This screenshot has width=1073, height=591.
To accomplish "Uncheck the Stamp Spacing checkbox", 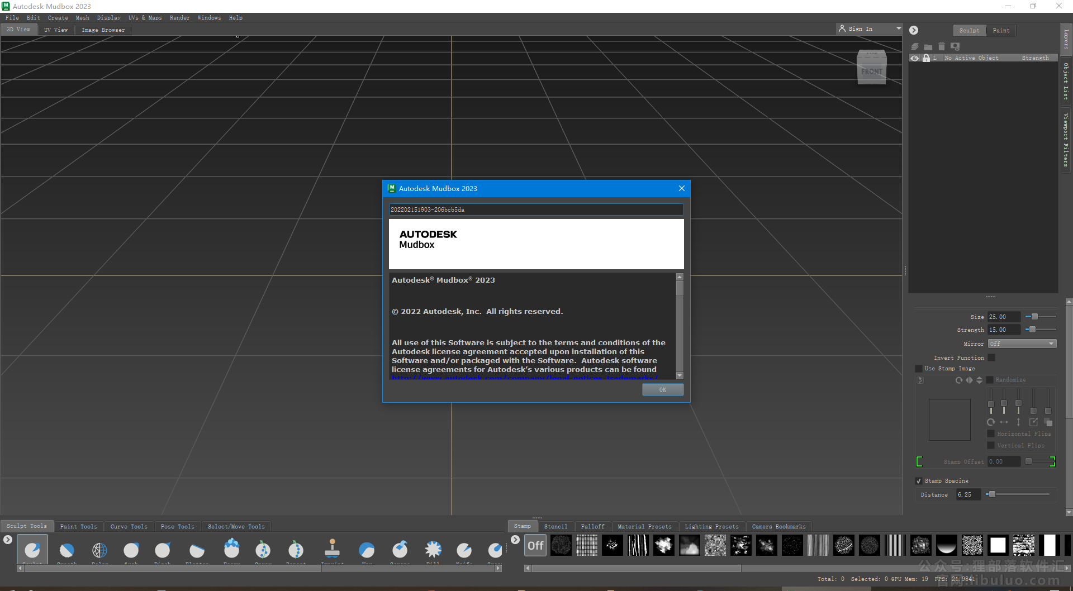I will click(919, 481).
